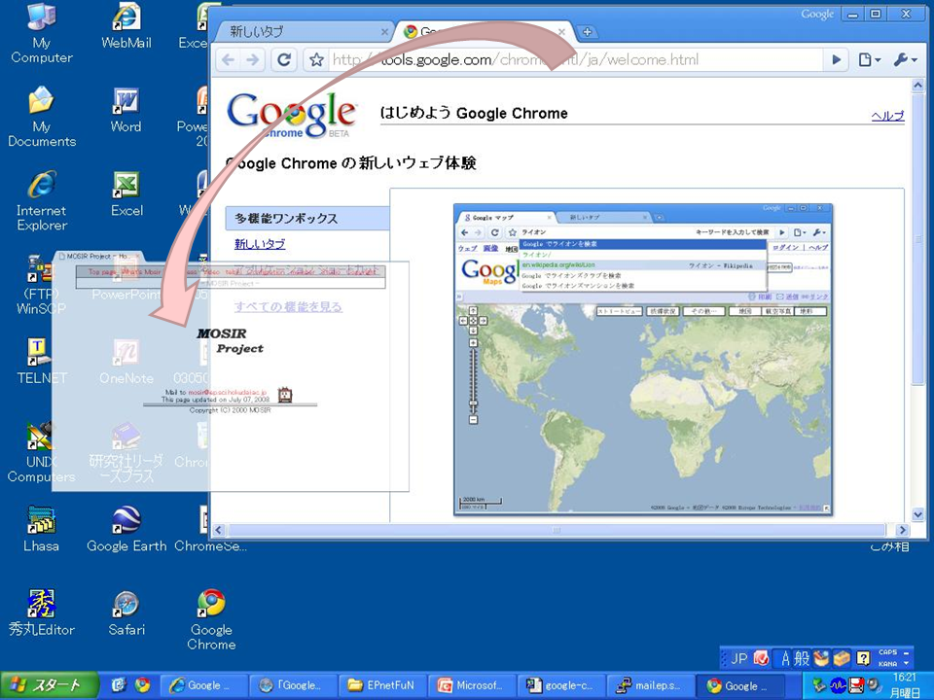Click the Chrome reload button
This screenshot has height=700, width=934.
[284, 60]
